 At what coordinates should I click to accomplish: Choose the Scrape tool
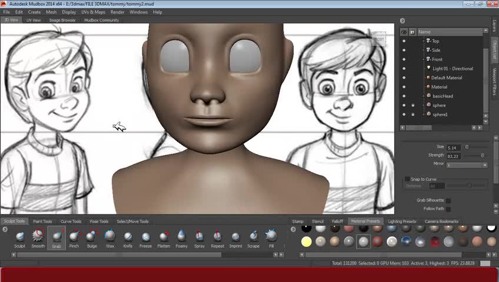click(253, 237)
